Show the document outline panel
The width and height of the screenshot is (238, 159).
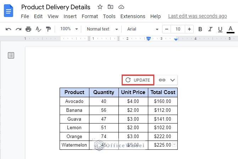coord(11,55)
